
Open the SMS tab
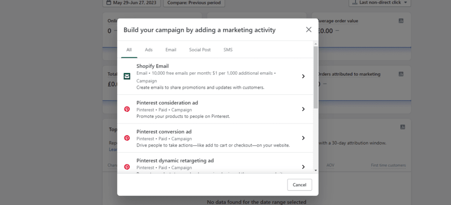pos(228,50)
